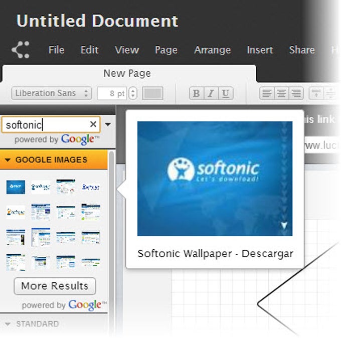341x338 pixels.
Task: Open the View menu
Action: coord(127,50)
